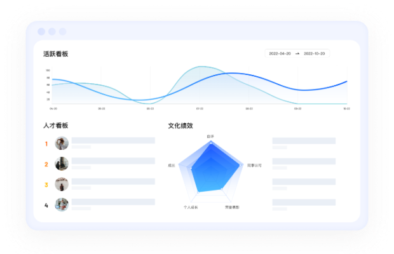Click the 07-22 tick on the chart axis
The image size is (394, 254).
pos(200,109)
